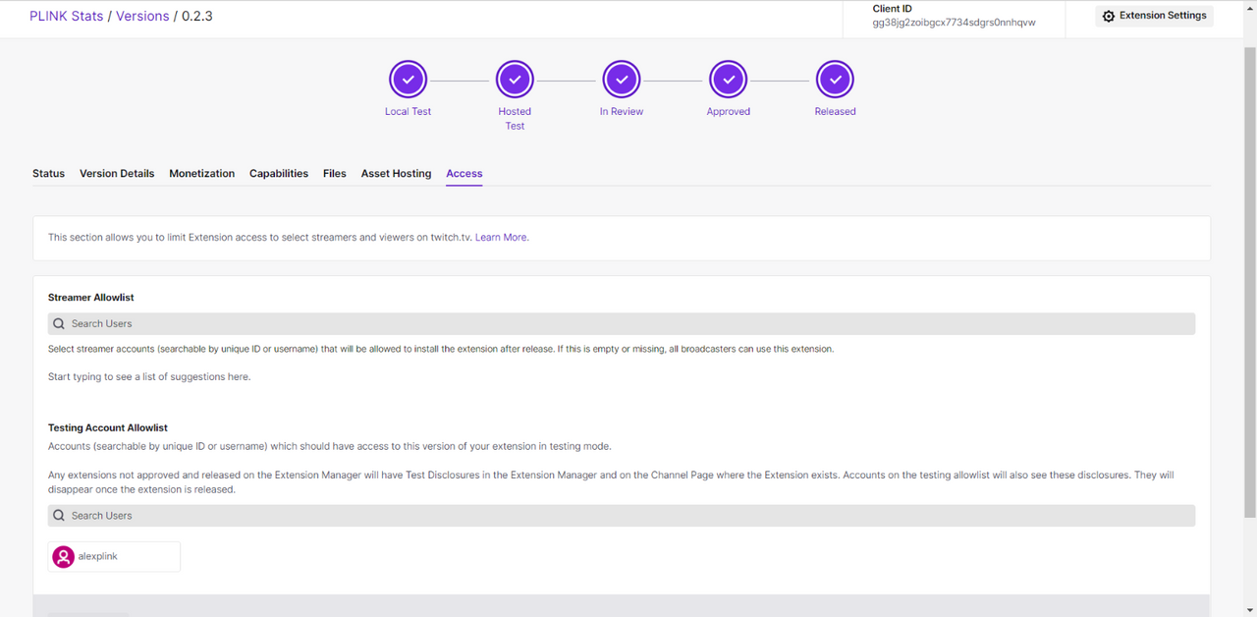Screen dimensions: 1257x617
Task: Click the alexplink avatar icon
Action: tap(63, 556)
